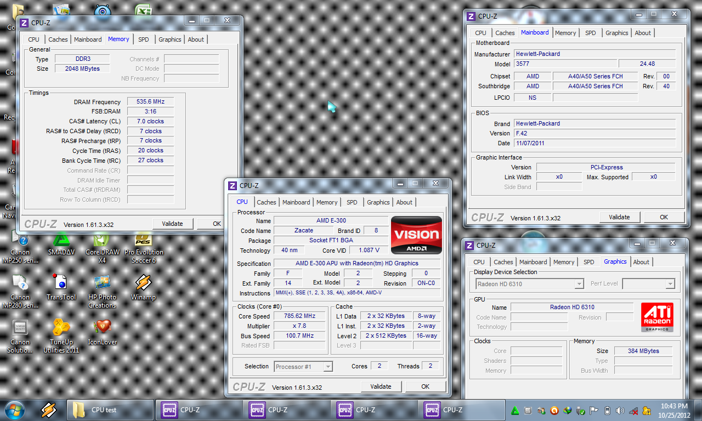The height and width of the screenshot is (421, 702).
Task: Click the AMD E-300 Name field
Action: 331,220
